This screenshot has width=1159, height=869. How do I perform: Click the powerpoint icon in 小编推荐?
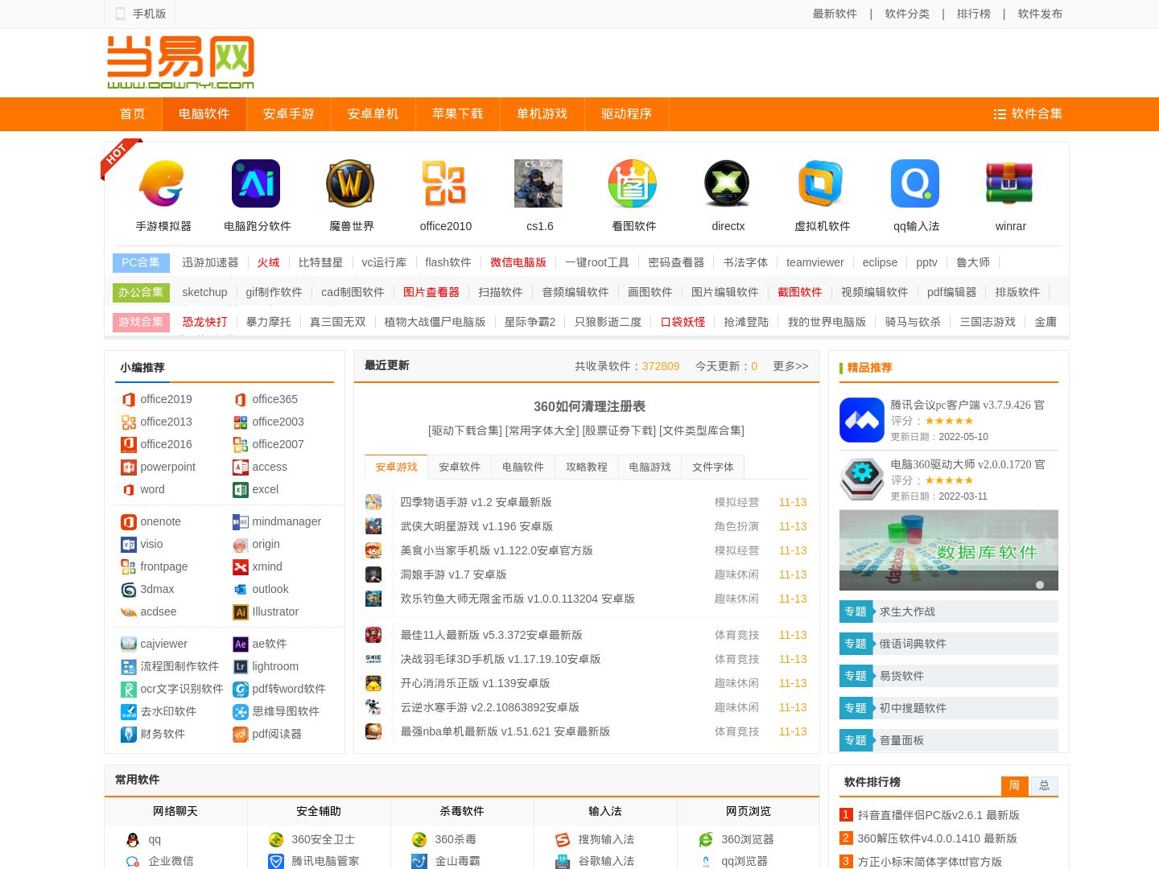tap(128, 467)
